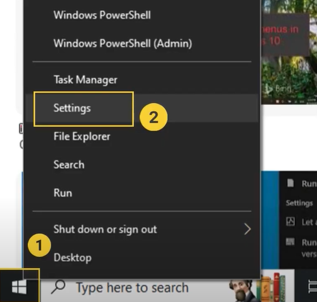
Task: Select the Run app result in background panel
Action: (x=302, y=184)
